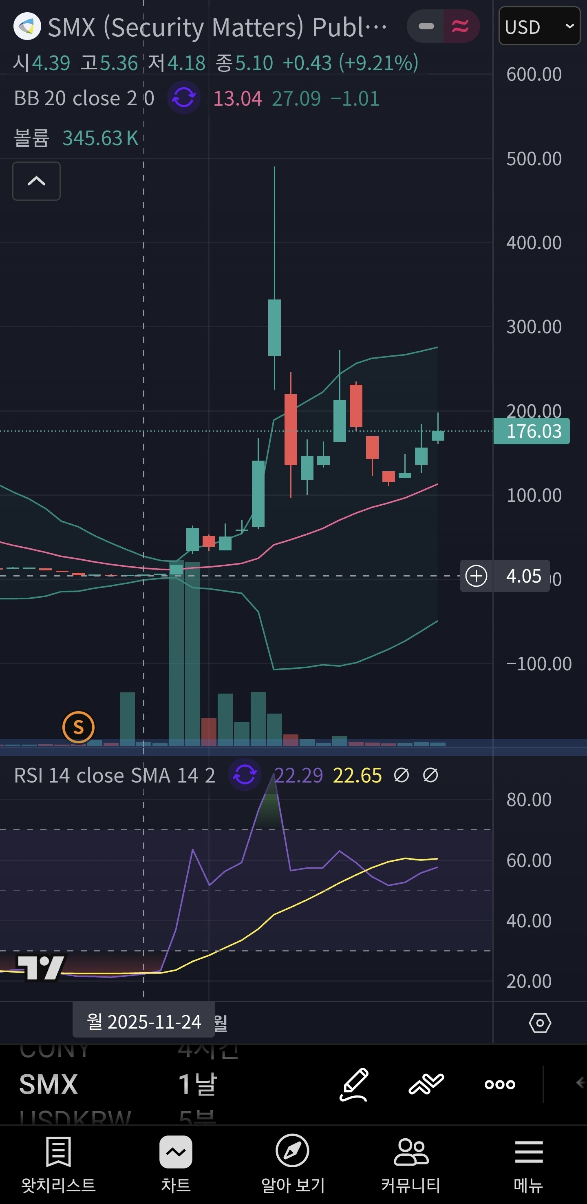
Task: Change the 1날 timeframe interval
Action: coord(198,1084)
